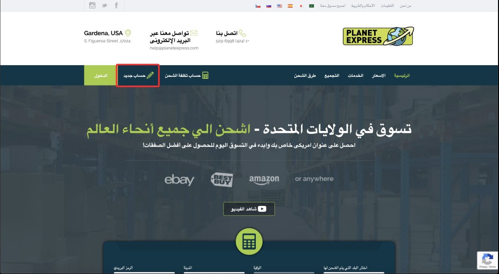Open the طرق الشحن shipping methods menu

[305, 75]
